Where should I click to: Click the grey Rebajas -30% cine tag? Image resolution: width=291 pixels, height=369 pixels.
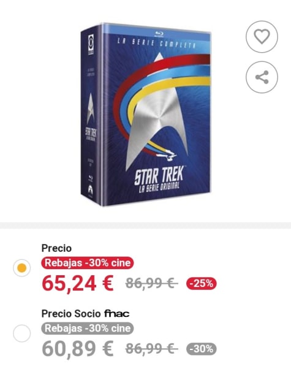point(88,329)
